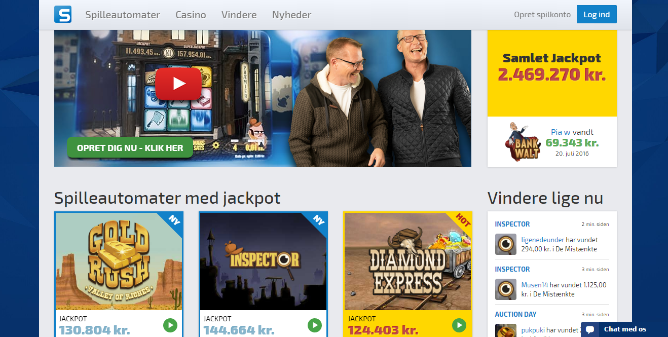Click the blue S site logo
Viewport: 668px width, 337px height.
[63, 14]
